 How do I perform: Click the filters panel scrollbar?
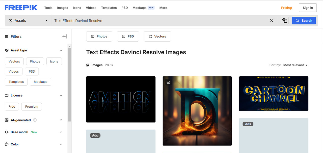point(69,85)
